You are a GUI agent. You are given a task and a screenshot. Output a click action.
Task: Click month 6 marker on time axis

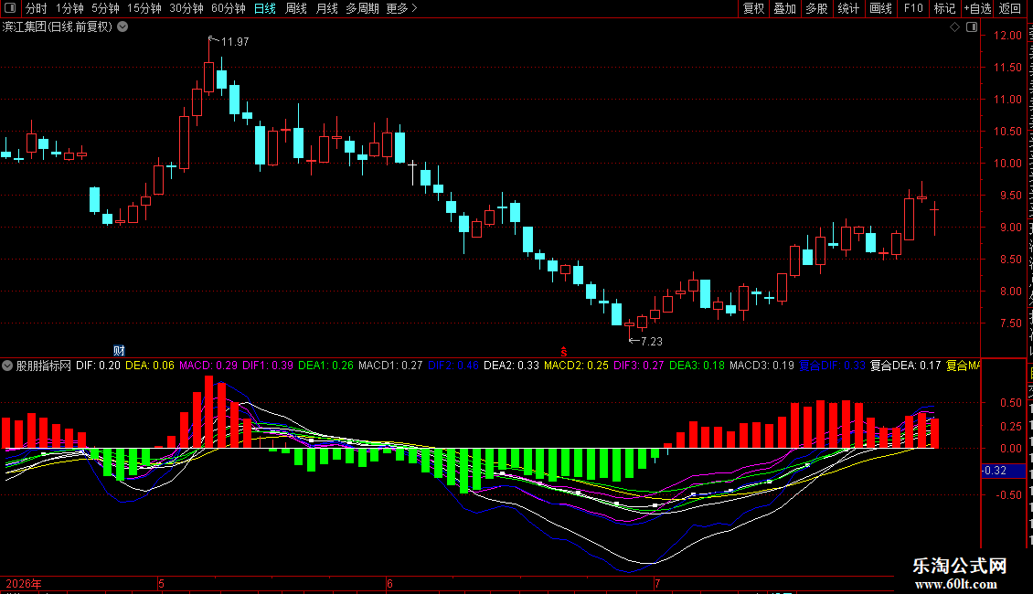pyautogui.click(x=390, y=584)
